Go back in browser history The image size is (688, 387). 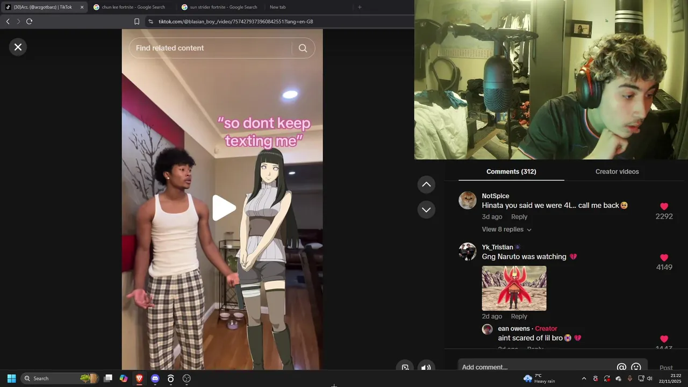[x=8, y=21]
